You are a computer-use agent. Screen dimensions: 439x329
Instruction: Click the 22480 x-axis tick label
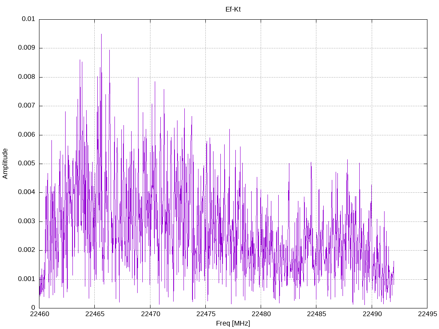click(261, 314)
